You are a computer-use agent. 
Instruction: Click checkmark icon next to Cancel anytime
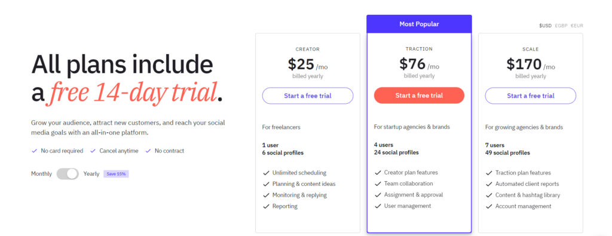pos(93,151)
